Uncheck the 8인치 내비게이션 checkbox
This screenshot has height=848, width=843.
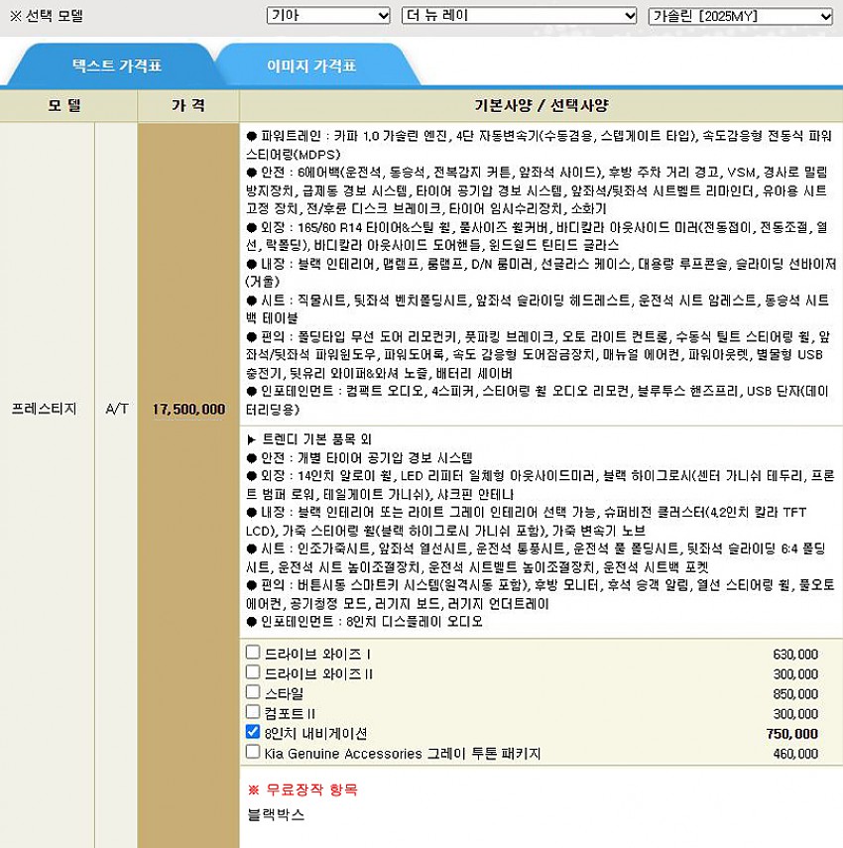[254, 733]
